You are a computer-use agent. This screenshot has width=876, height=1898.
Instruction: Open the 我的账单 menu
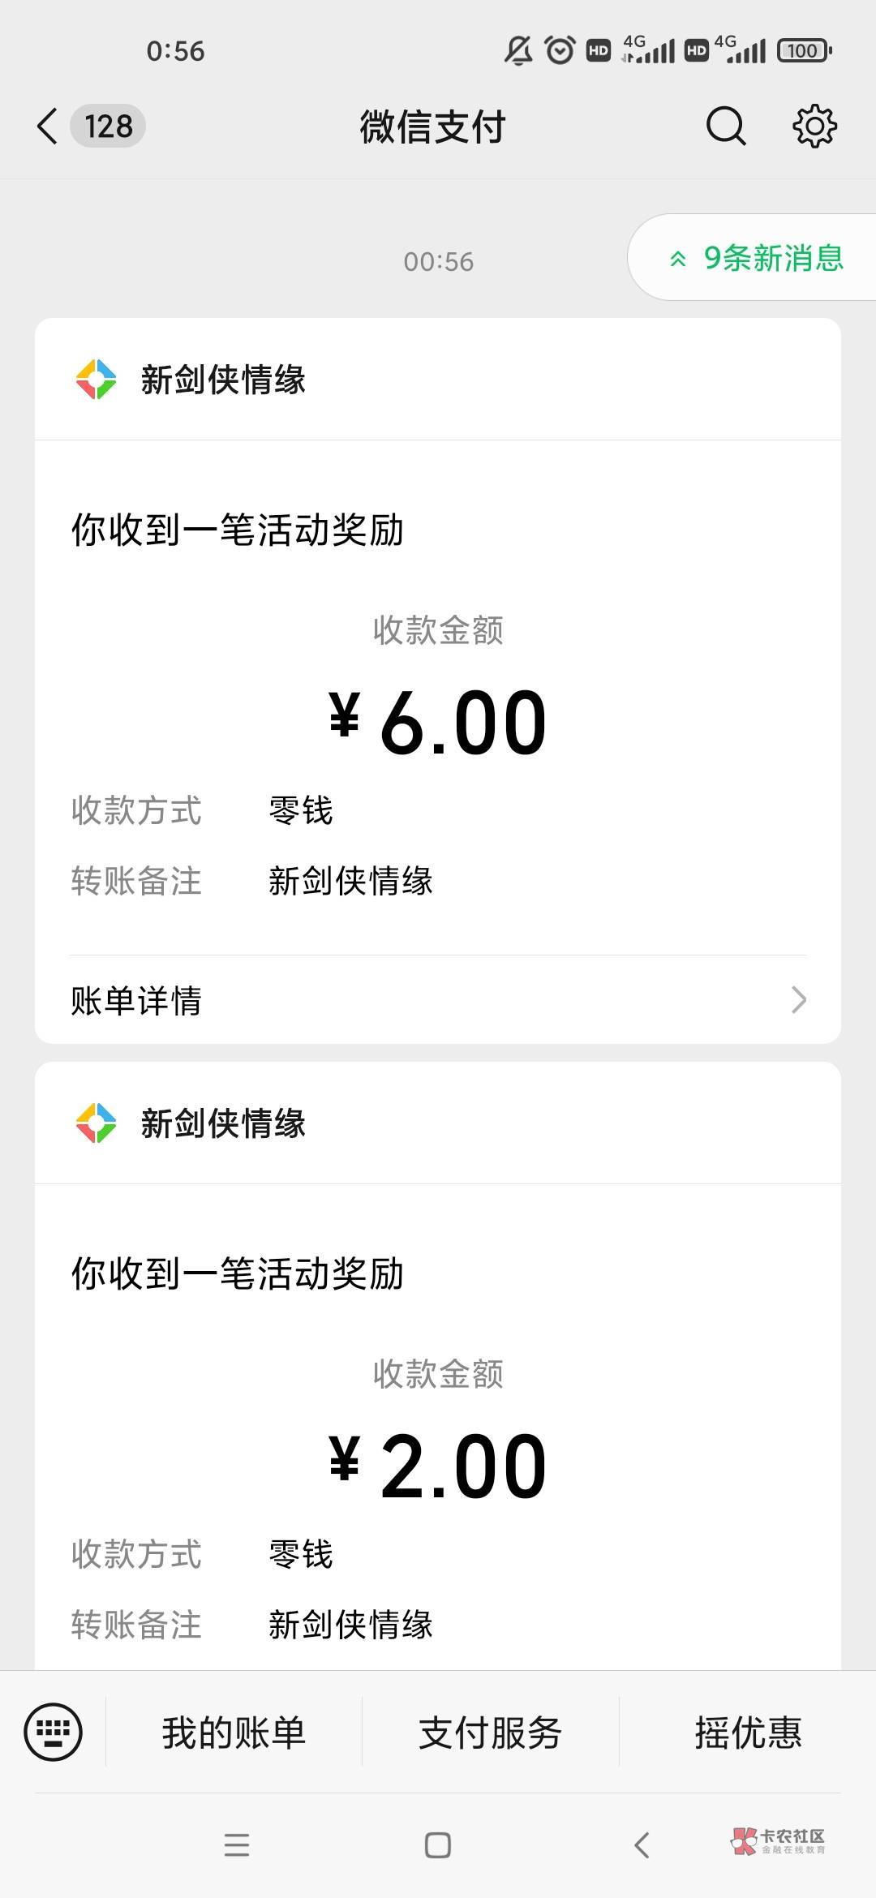pos(234,1733)
